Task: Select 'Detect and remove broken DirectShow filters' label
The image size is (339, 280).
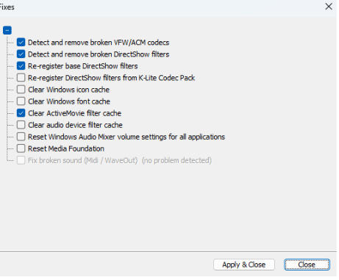Action: [x=99, y=54]
